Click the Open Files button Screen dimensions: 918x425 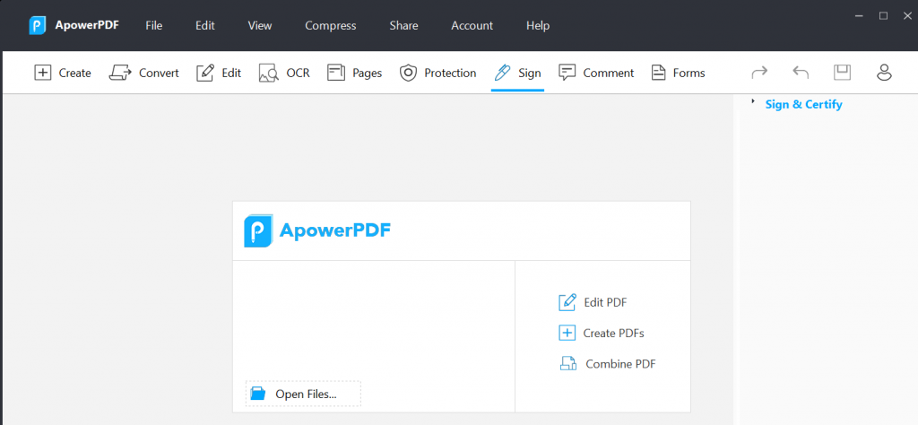pos(303,394)
